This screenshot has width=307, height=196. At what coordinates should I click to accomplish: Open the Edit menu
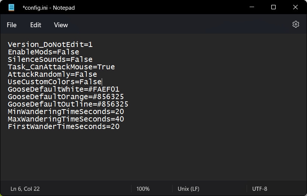pos(35,25)
